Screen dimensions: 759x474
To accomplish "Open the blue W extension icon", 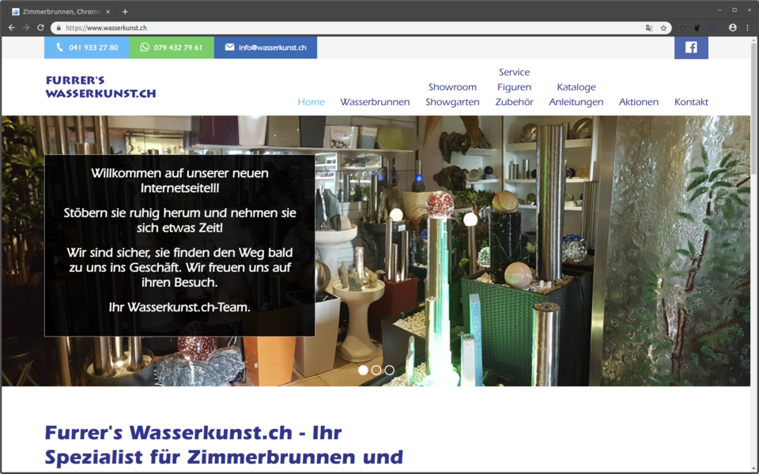I will (x=712, y=28).
